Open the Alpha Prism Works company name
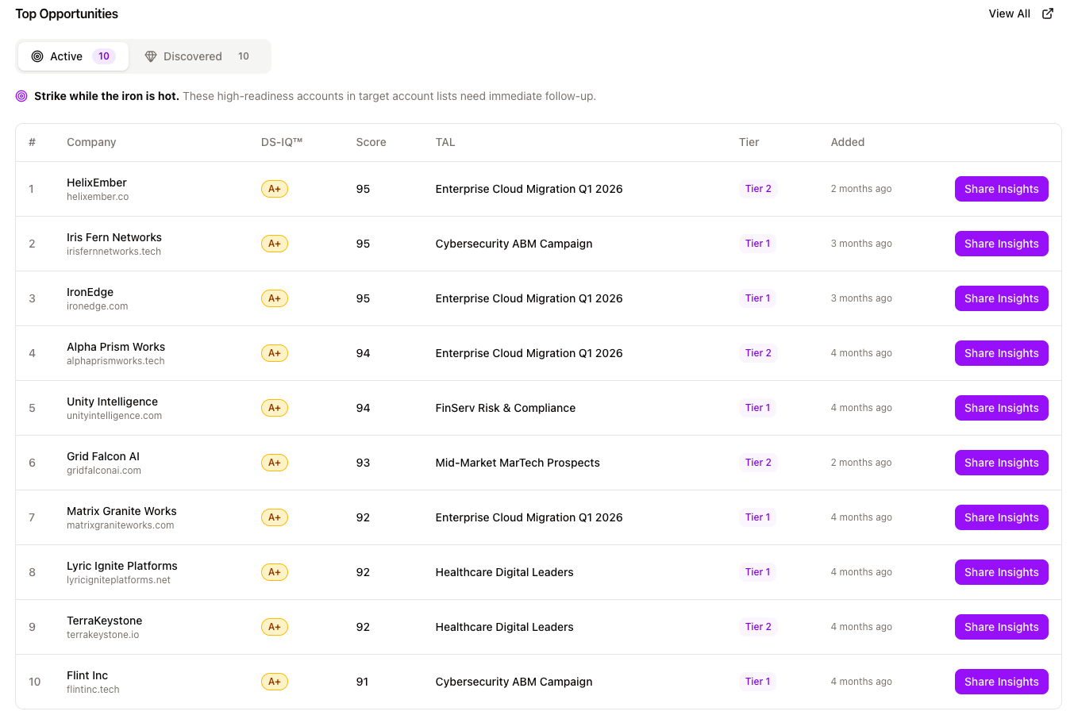The width and height of the screenshot is (1074, 715). click(x=116, y=347)
